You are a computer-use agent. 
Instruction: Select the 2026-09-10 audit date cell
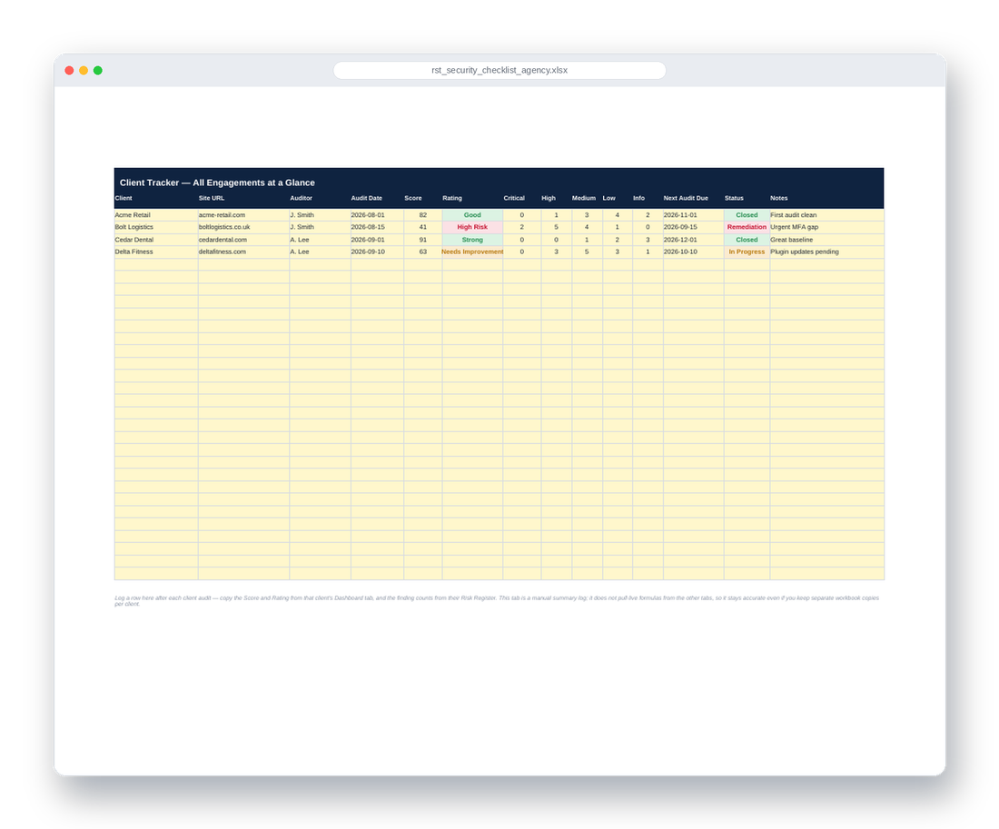click(x=377, y=252)
